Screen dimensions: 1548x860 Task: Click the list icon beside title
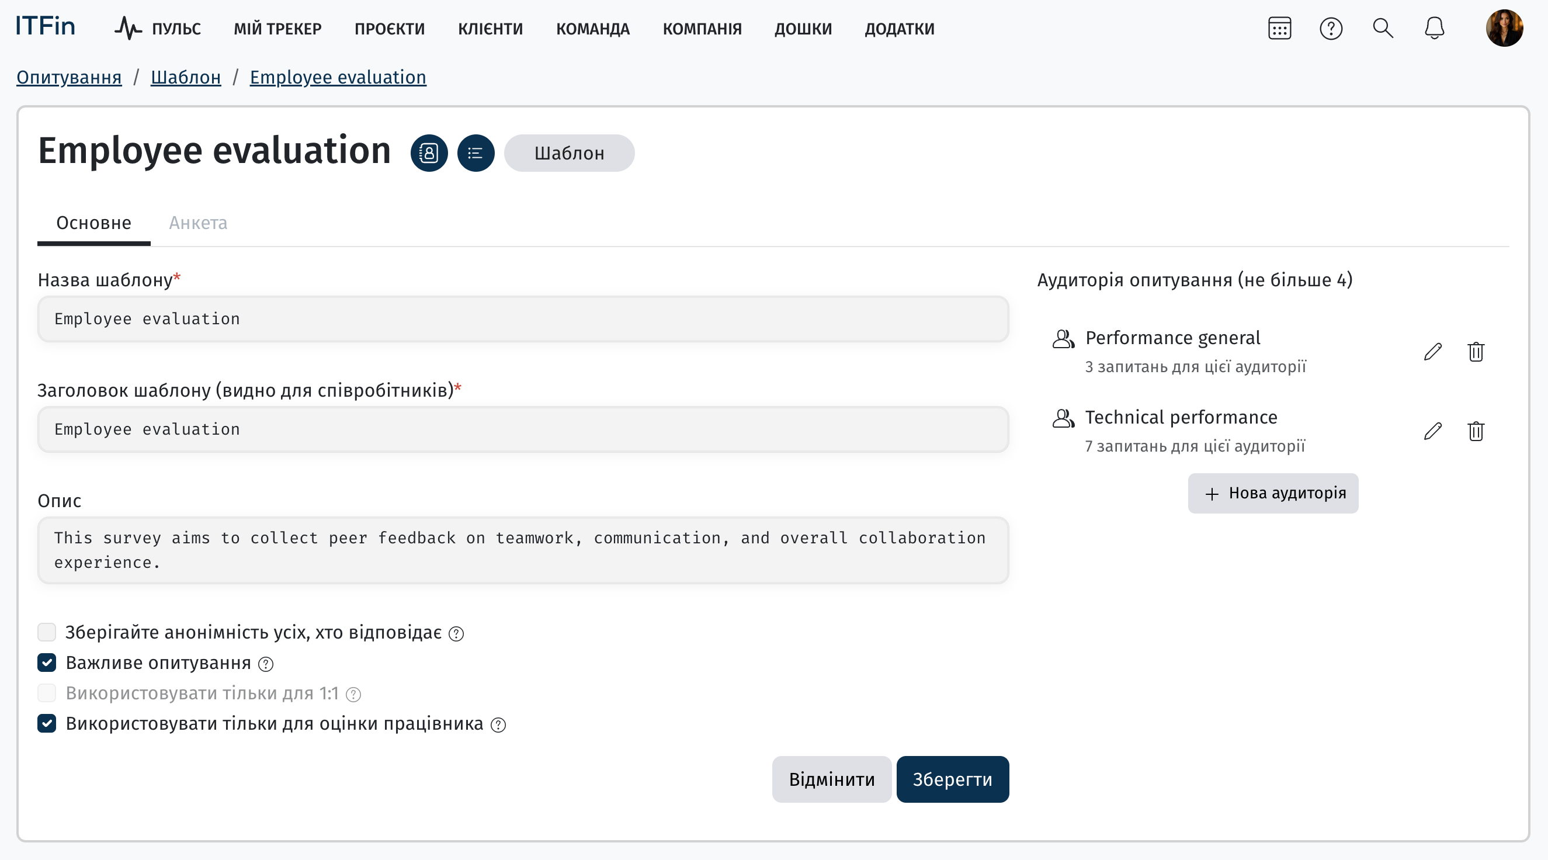(x=475, y=153)
